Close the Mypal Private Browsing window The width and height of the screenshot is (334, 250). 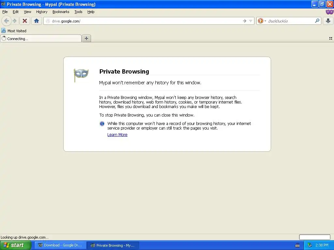click(x=330, y=4)
